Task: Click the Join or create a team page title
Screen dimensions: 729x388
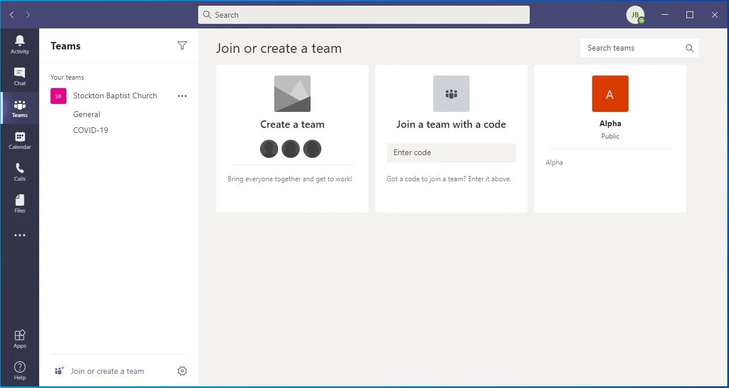Action: pos(279,48)
